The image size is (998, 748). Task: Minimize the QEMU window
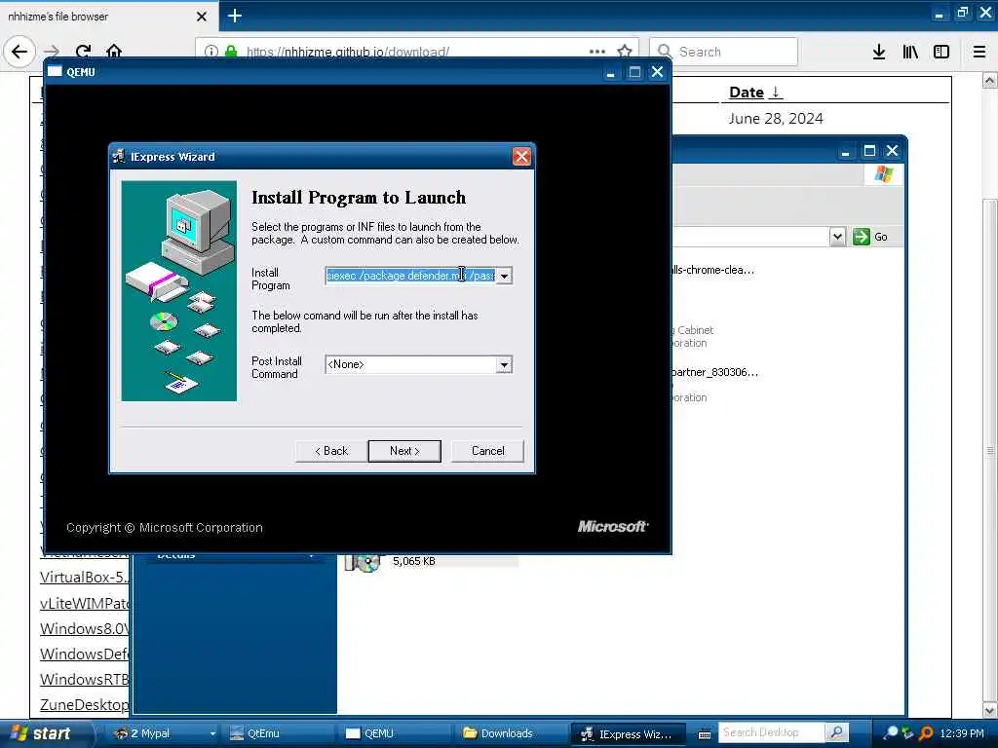point(610,72)
